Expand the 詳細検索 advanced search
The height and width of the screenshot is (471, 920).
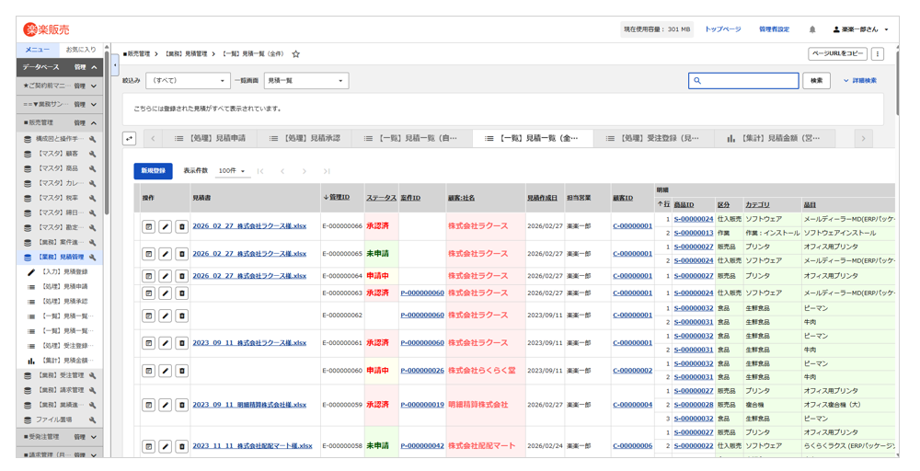[x=860, y=81]
